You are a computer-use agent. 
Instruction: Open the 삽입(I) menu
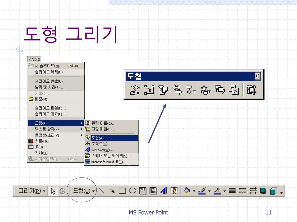(35, 59)
